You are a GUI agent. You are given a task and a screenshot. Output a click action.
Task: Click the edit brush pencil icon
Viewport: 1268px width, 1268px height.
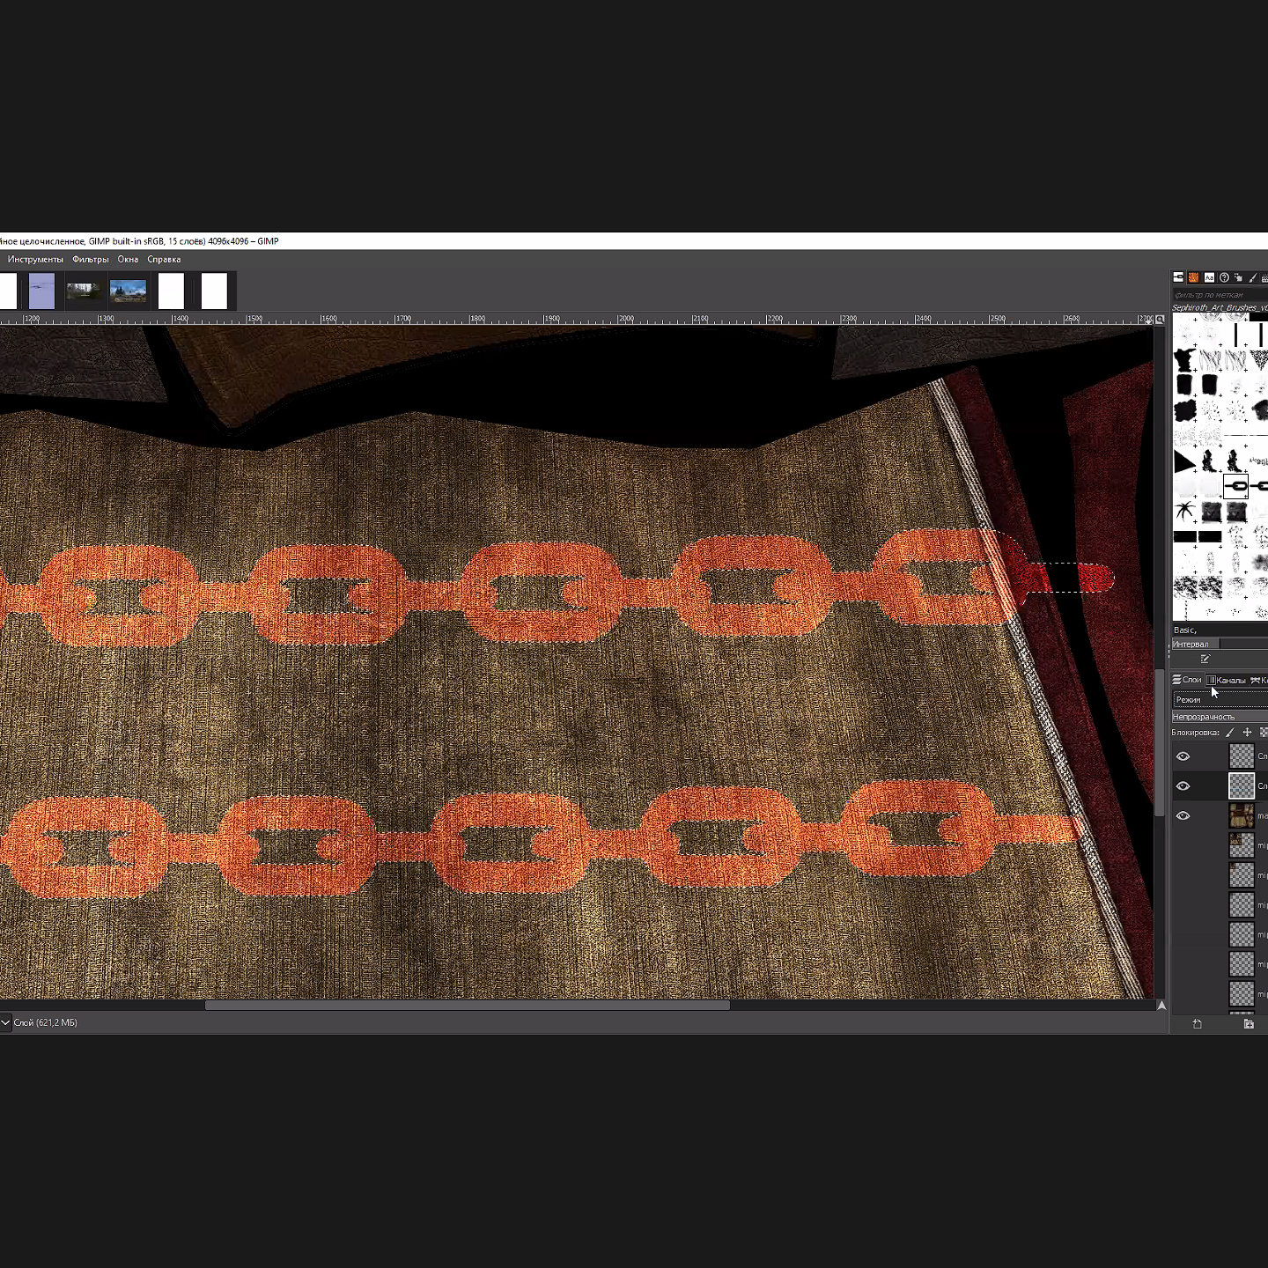[x=1205, y=659]
